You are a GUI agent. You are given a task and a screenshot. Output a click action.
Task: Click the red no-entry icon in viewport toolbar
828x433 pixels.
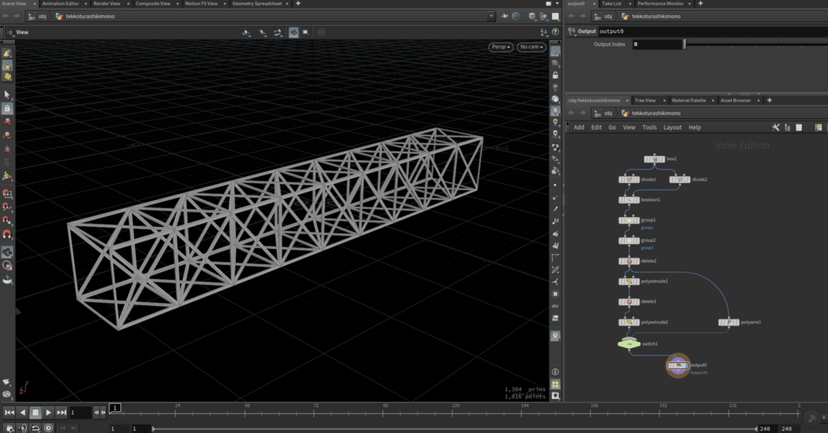(322, 32)
